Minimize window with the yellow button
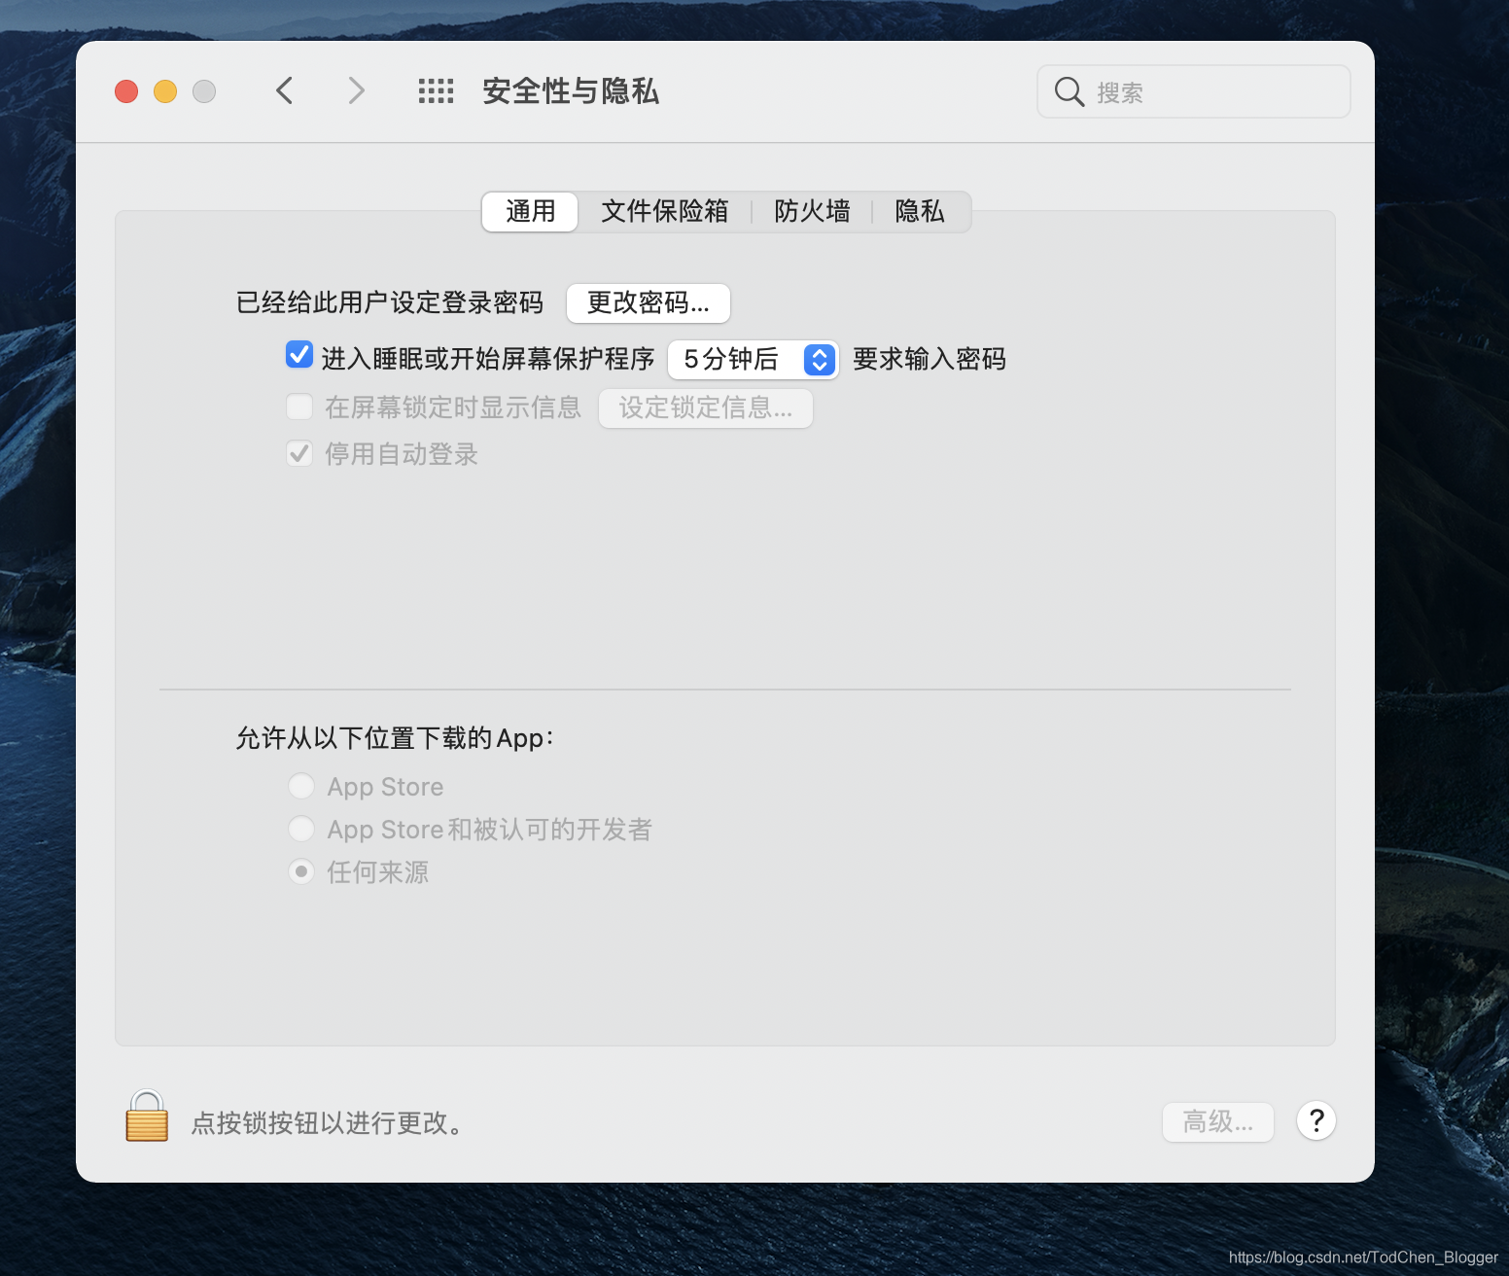The height and width of the screenshot is (1276, 1509). tap(165, 91)
